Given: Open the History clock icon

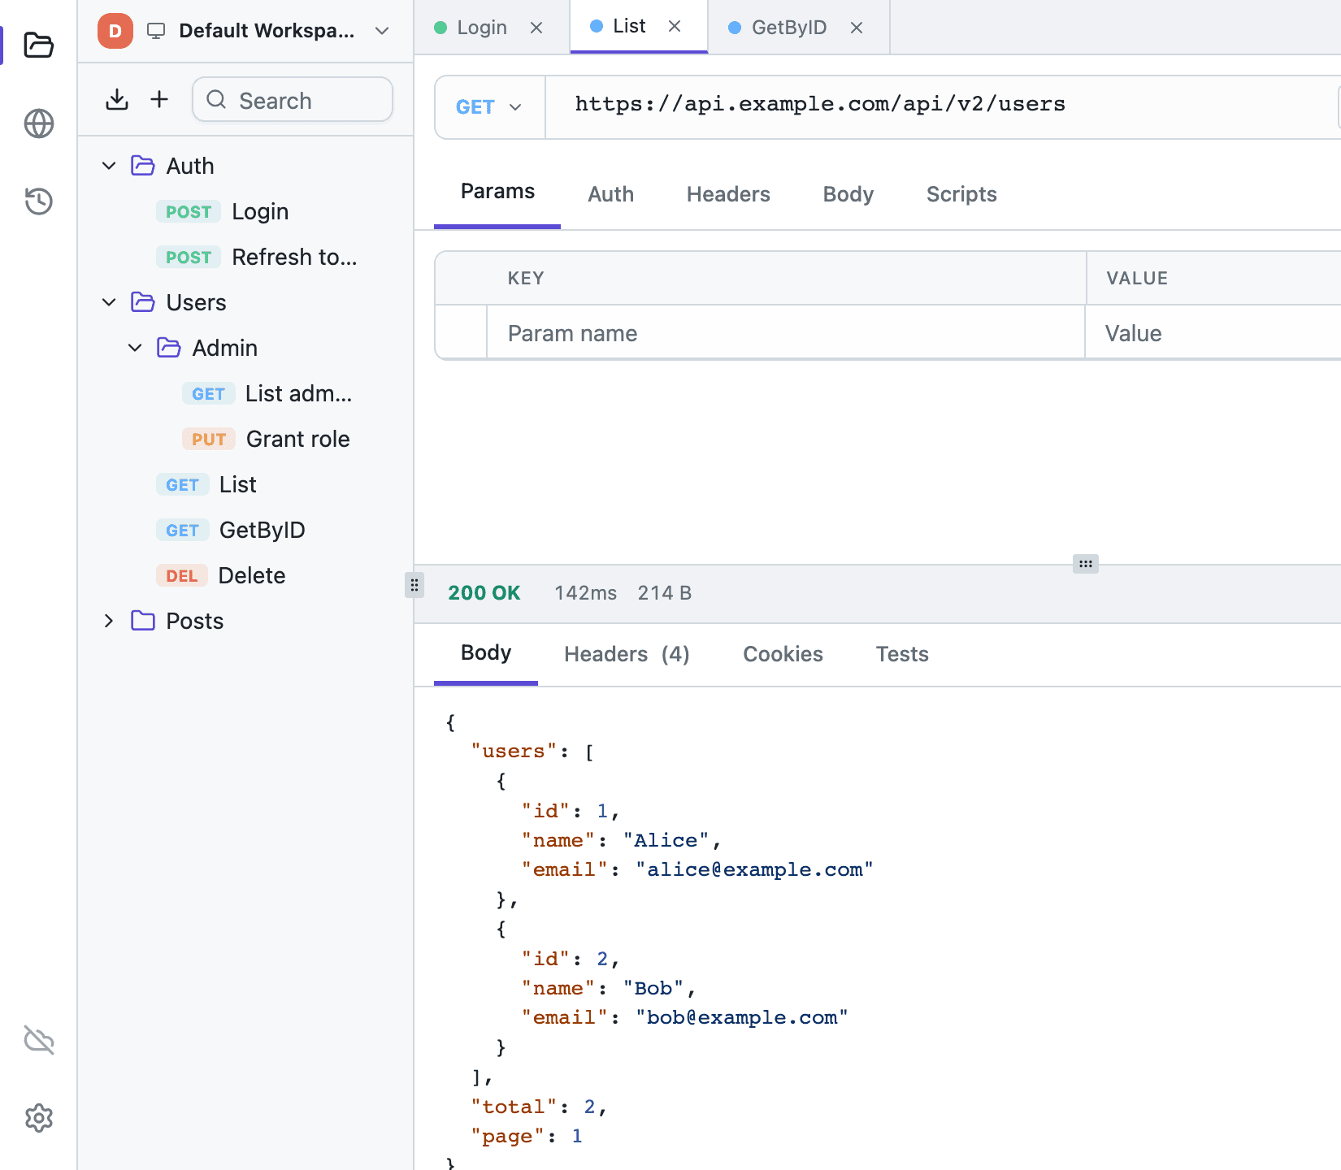Looking at the screenshot, I should point(38,201).
